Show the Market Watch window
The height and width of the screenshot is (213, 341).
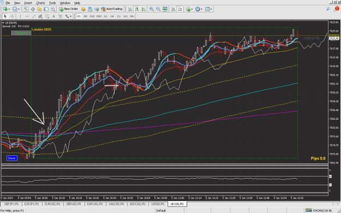pos(26,9)
